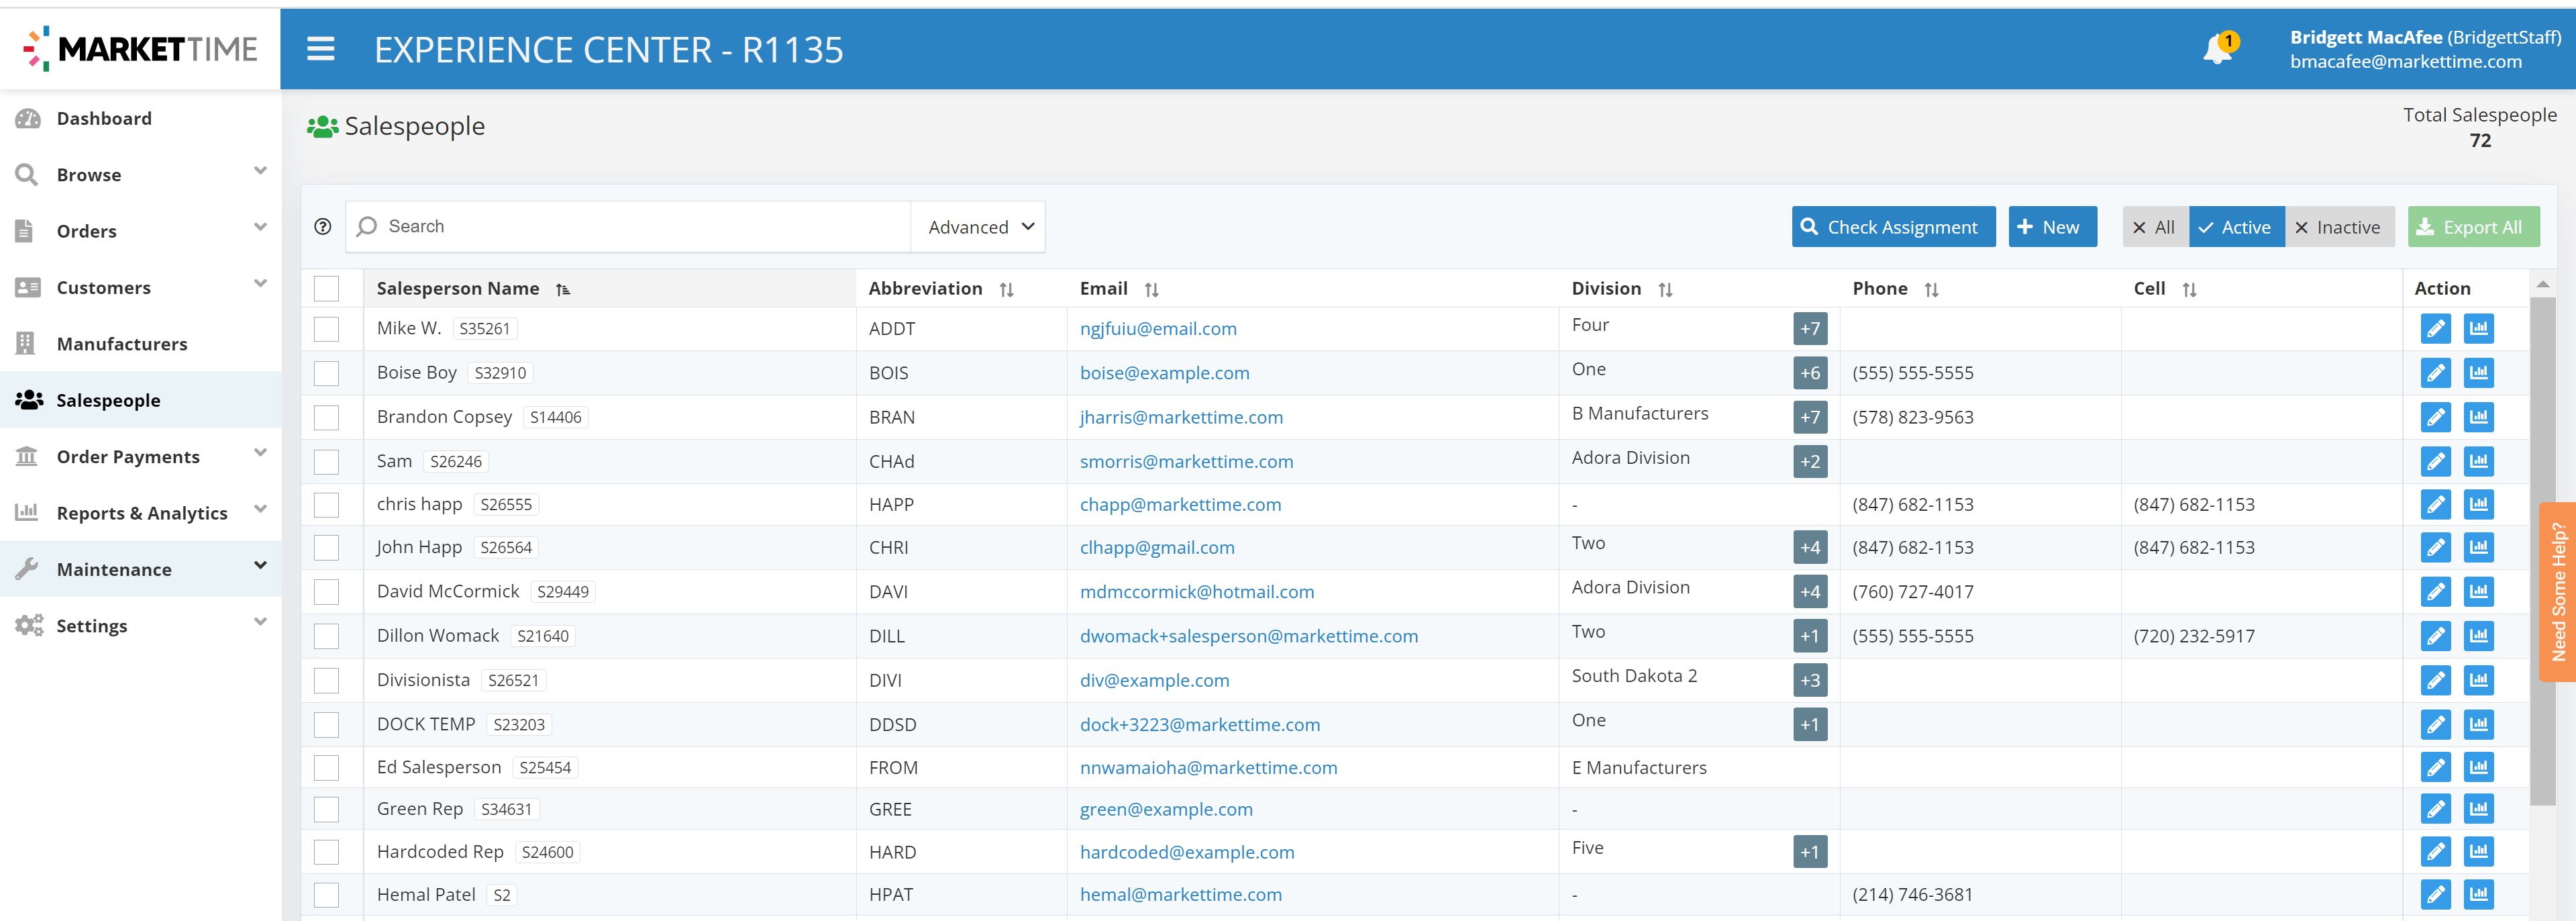Expand the Customers sidebar menu
The height and width of the screenshot is (921, 2576).
(x=260, y=284)
